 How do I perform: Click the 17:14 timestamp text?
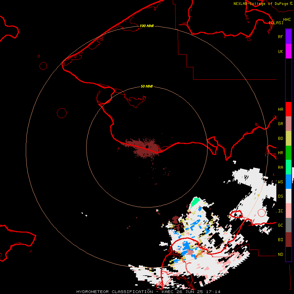[x=213, y=292]
